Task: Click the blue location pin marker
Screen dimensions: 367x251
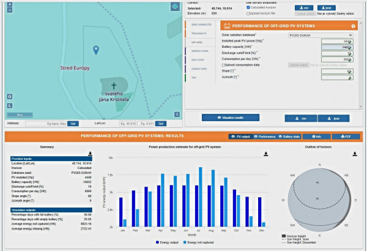Action: (x=96, y=50)
